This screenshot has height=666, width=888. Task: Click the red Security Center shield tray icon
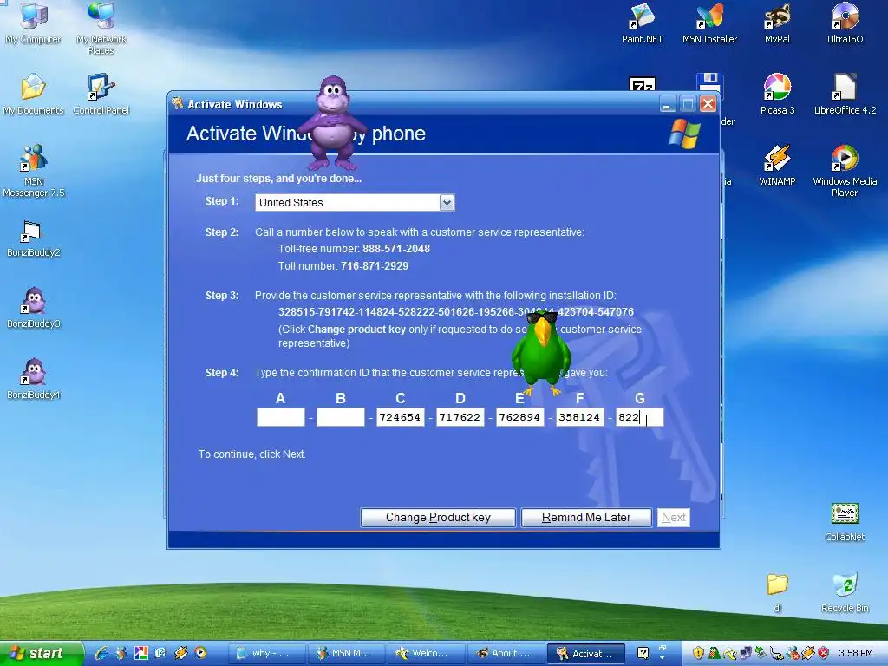tap(824, 653)
